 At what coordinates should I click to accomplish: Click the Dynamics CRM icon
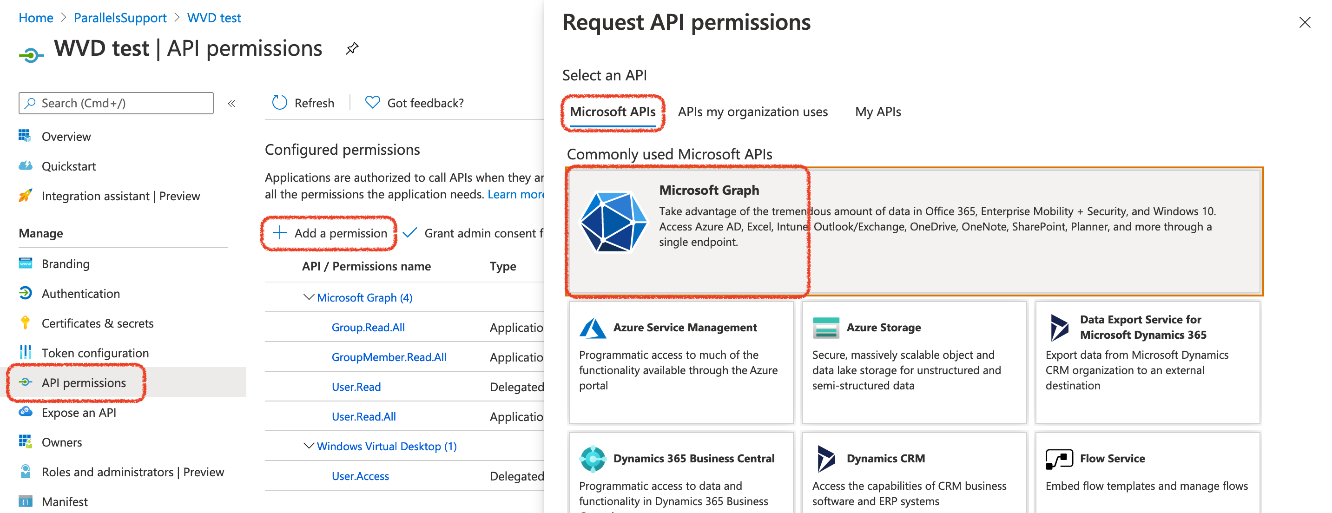(x=826, y=459)
